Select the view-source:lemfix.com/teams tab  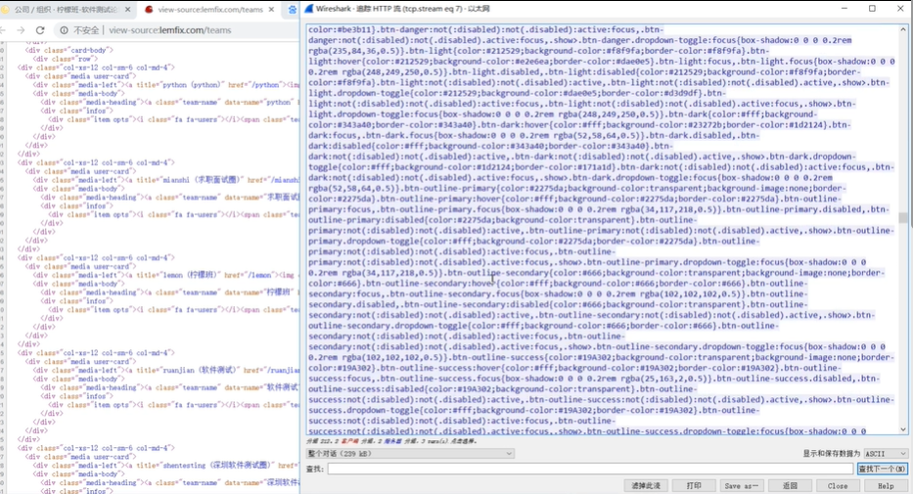(x=208, y=10)
